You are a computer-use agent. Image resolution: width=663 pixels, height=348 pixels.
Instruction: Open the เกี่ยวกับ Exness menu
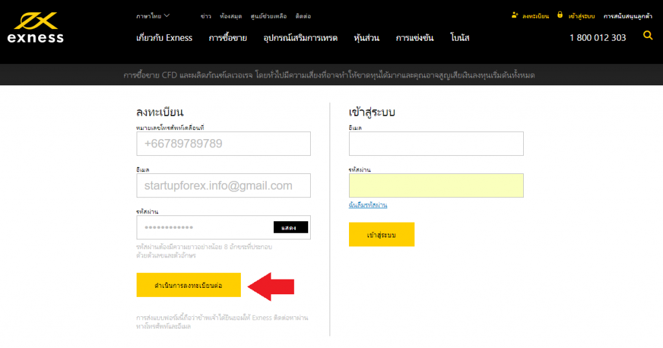coord(164,38)
